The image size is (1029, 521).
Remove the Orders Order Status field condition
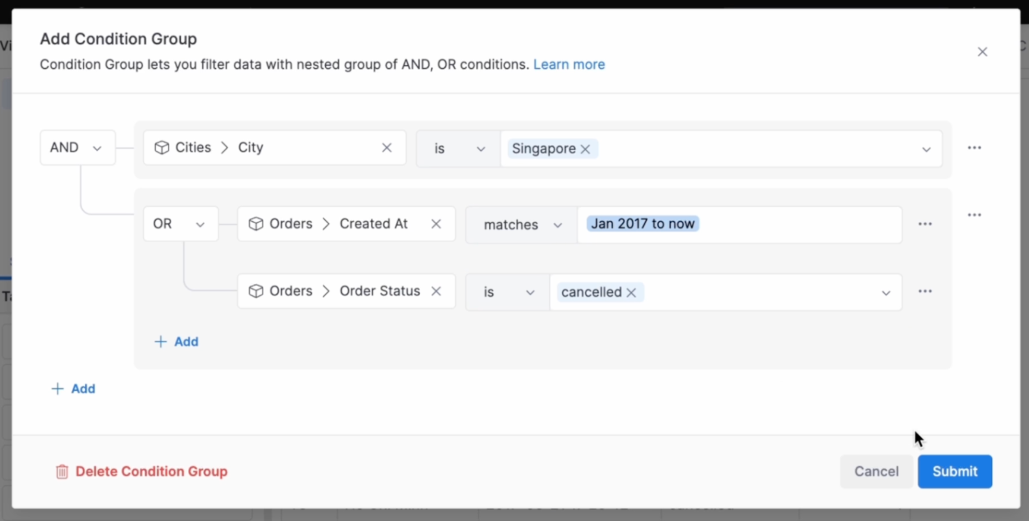point(435,291)
